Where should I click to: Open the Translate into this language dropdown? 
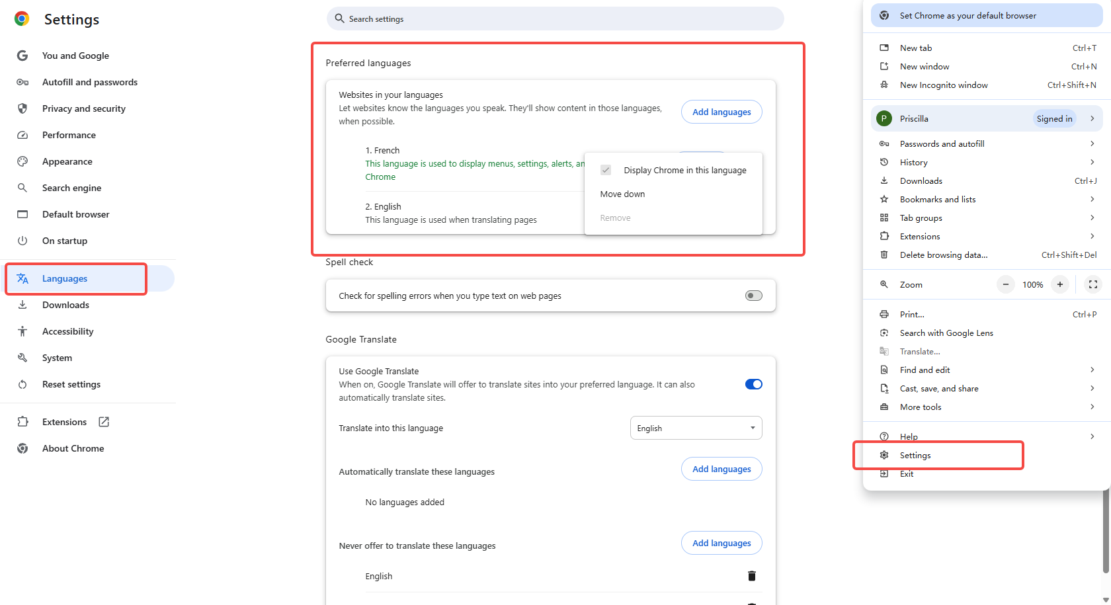pos(696,428)
